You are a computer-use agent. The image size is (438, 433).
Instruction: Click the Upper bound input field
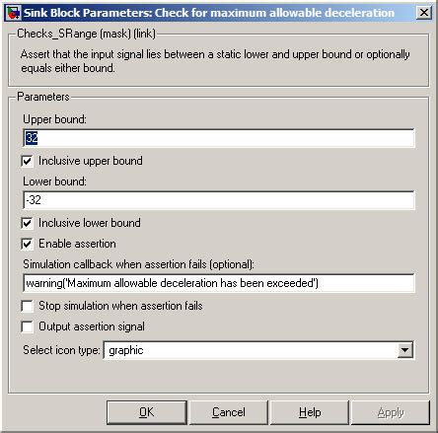[219, 138]
